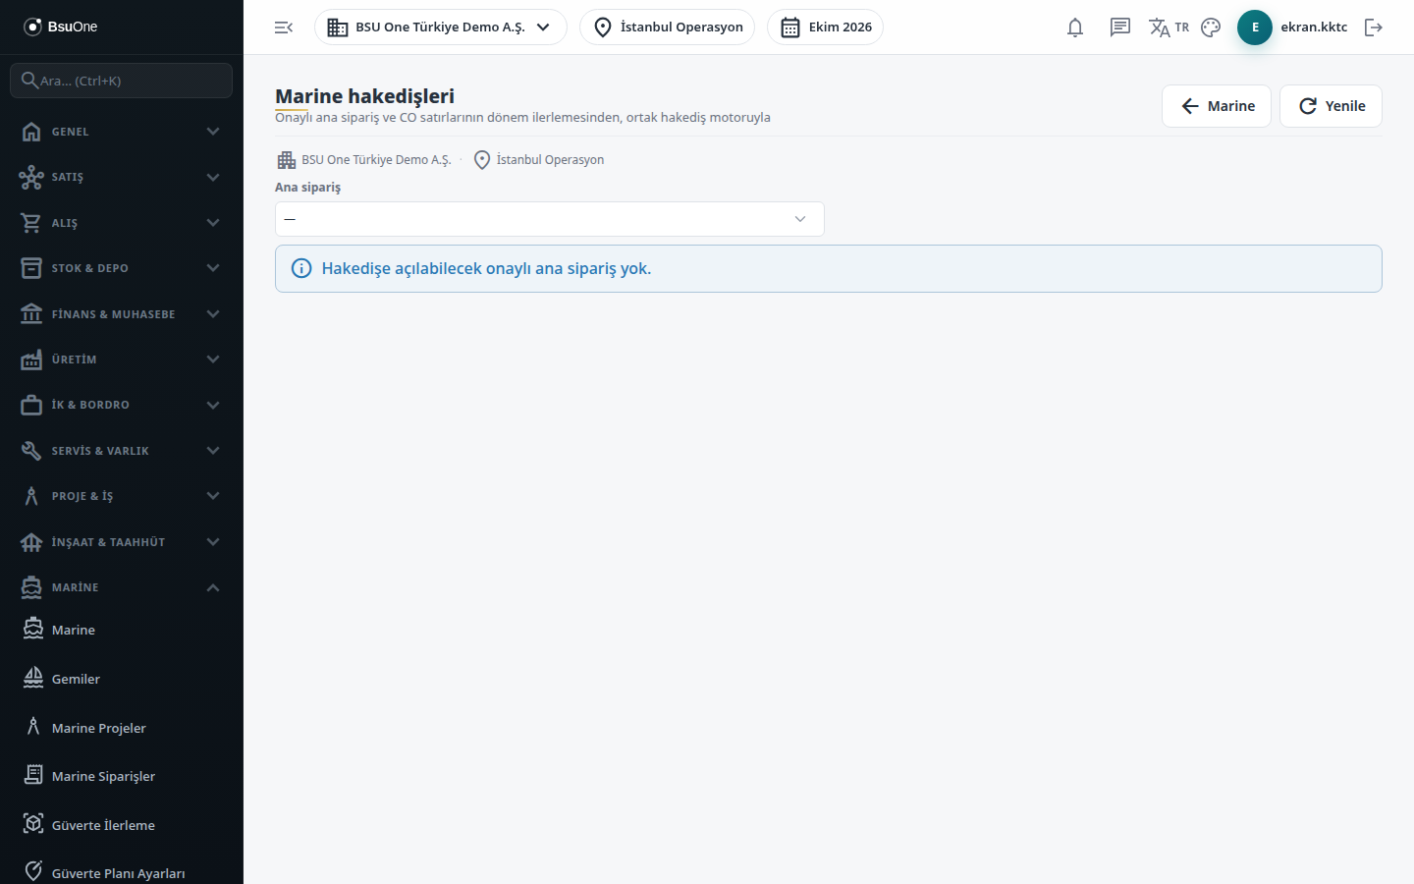Open Güverte İlerleme page
The width and height of the screenshot is (1414, 884).
tap(122, 825)
